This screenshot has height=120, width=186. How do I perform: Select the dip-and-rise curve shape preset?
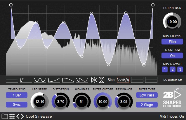(82, 80)
